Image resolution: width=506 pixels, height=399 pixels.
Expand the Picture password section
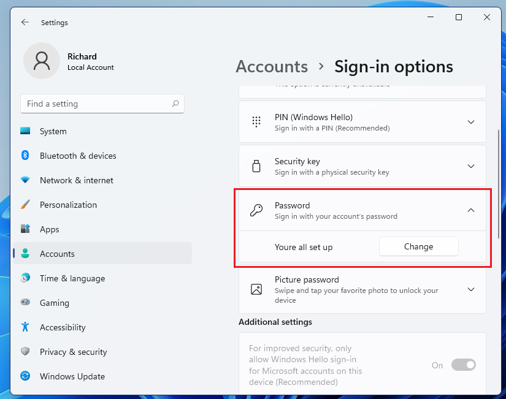(x=470, y=289)
